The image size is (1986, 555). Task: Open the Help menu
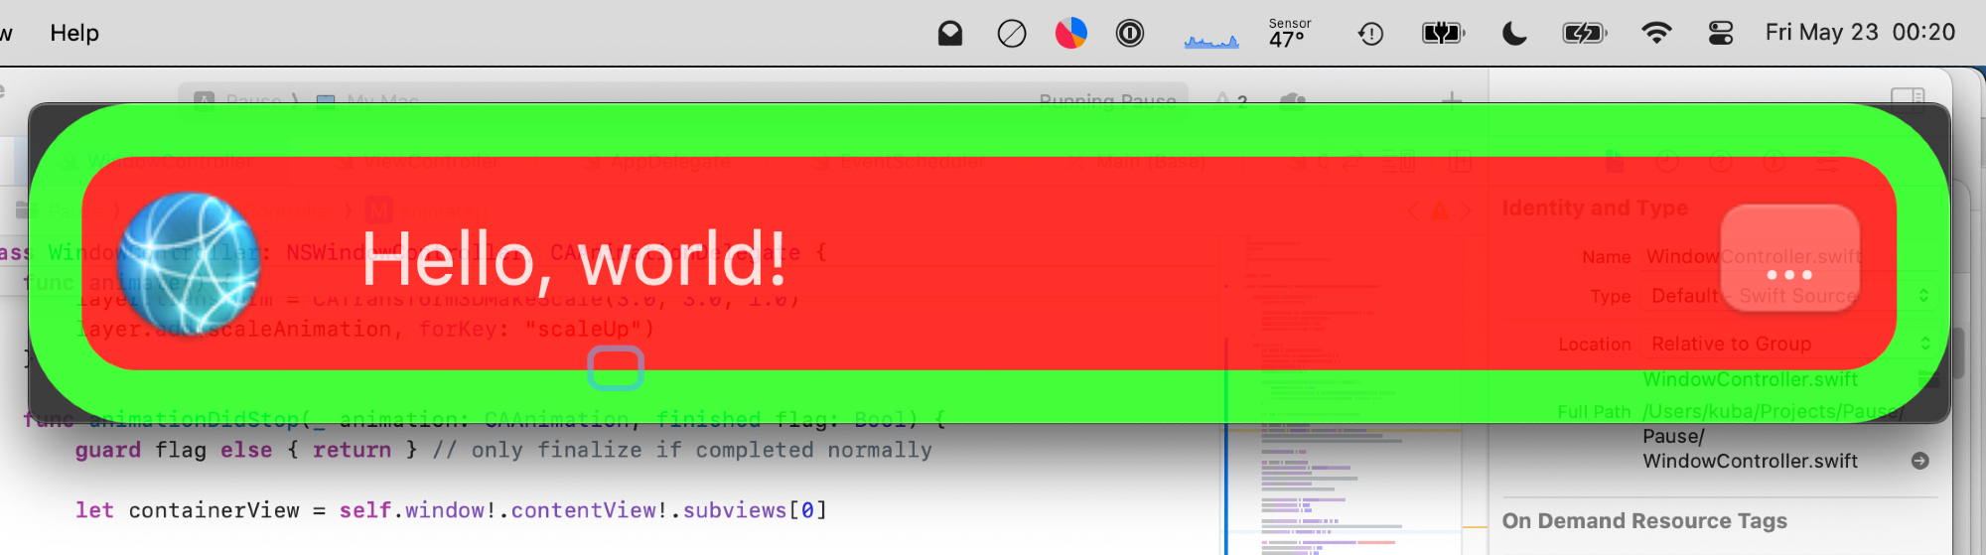click(74, 33)
